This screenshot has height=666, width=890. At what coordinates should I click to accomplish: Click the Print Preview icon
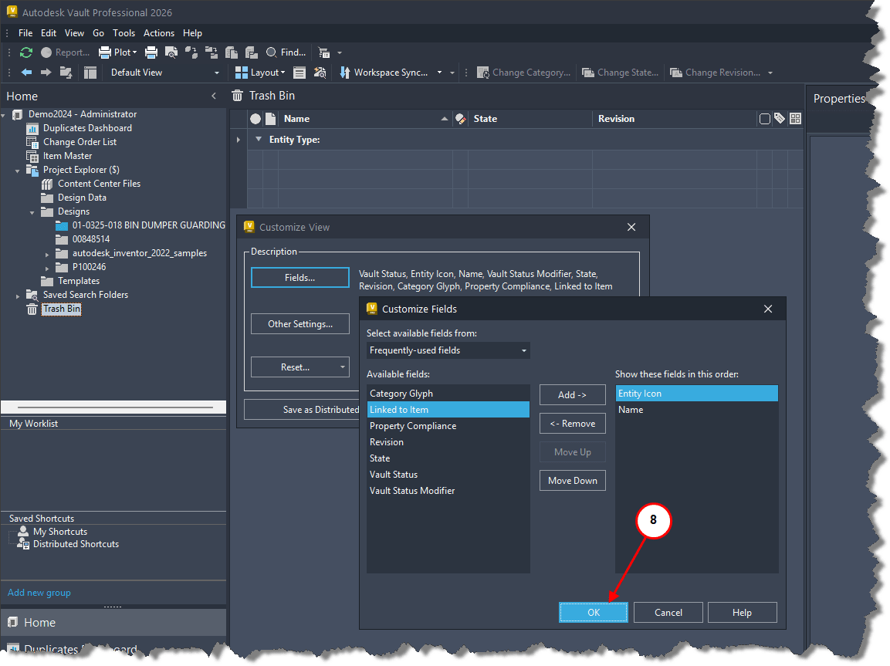click(171, 52)
